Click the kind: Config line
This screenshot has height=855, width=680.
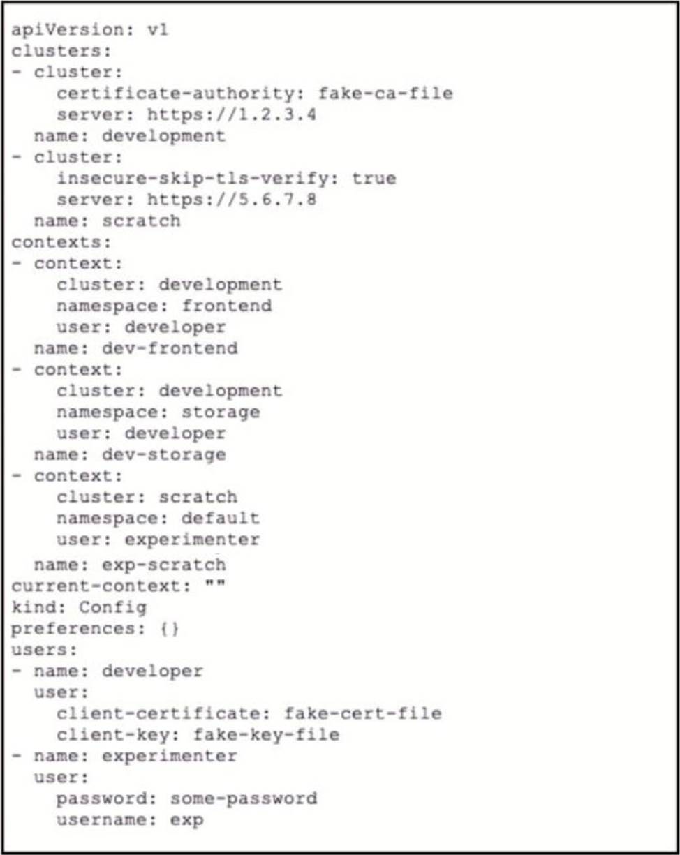click(79, 607)
